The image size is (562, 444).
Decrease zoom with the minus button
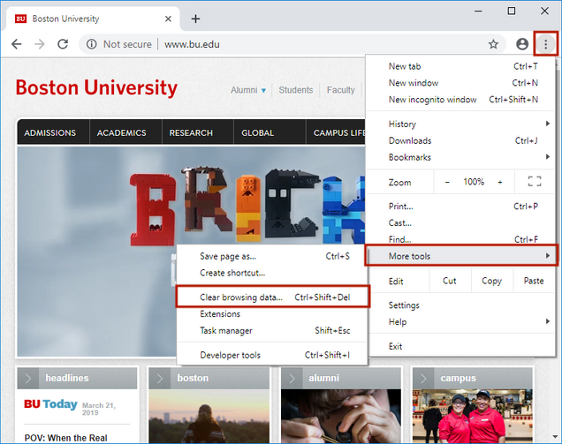(447, 182)
